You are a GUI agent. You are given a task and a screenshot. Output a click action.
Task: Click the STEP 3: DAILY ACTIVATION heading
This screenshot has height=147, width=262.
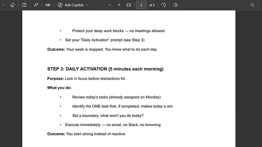point(105,69)
